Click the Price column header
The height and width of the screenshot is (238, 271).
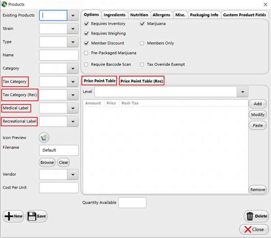111,103
